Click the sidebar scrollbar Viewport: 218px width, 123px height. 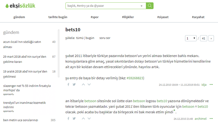(x=59, y=53)
